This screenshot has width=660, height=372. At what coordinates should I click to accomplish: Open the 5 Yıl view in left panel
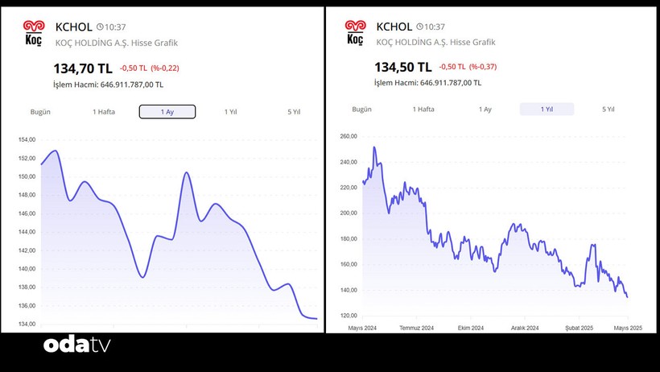point(294,112)
